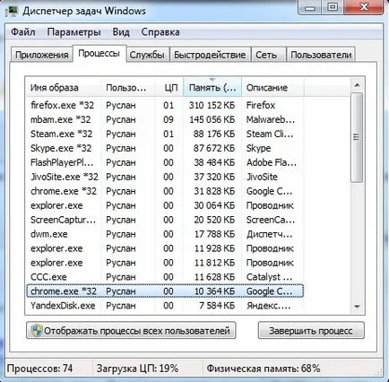
Task: Minimize the Диспетчер задач window
Action: [x=310, y=7]
